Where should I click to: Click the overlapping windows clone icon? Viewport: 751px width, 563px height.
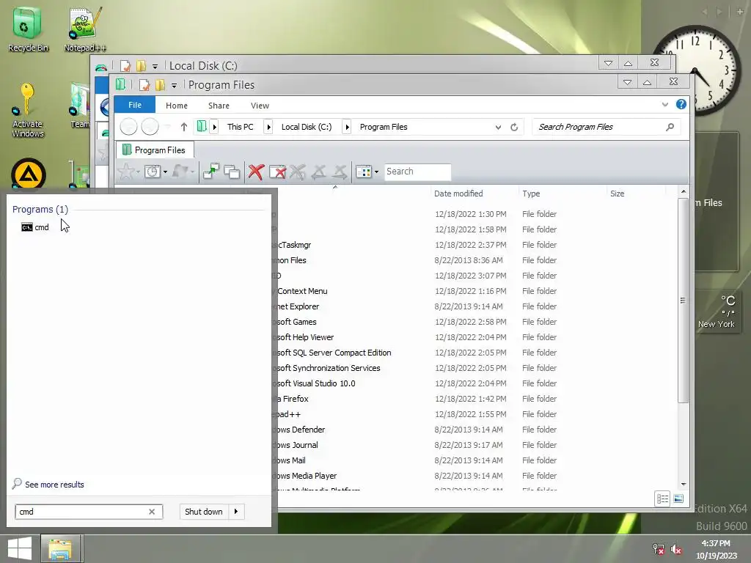pos(232,172)
